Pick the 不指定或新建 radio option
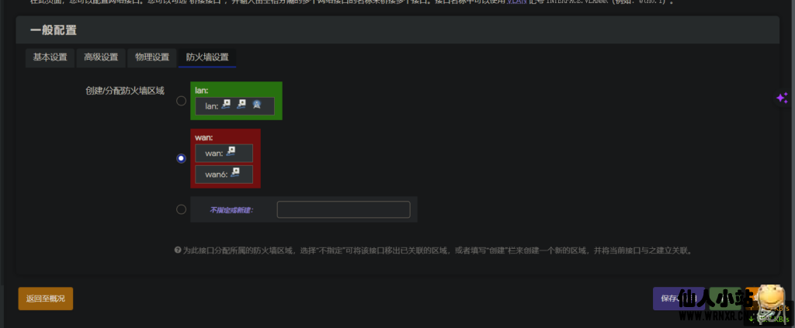Viewport: 795px width, 328px height. tap(181, 209)
